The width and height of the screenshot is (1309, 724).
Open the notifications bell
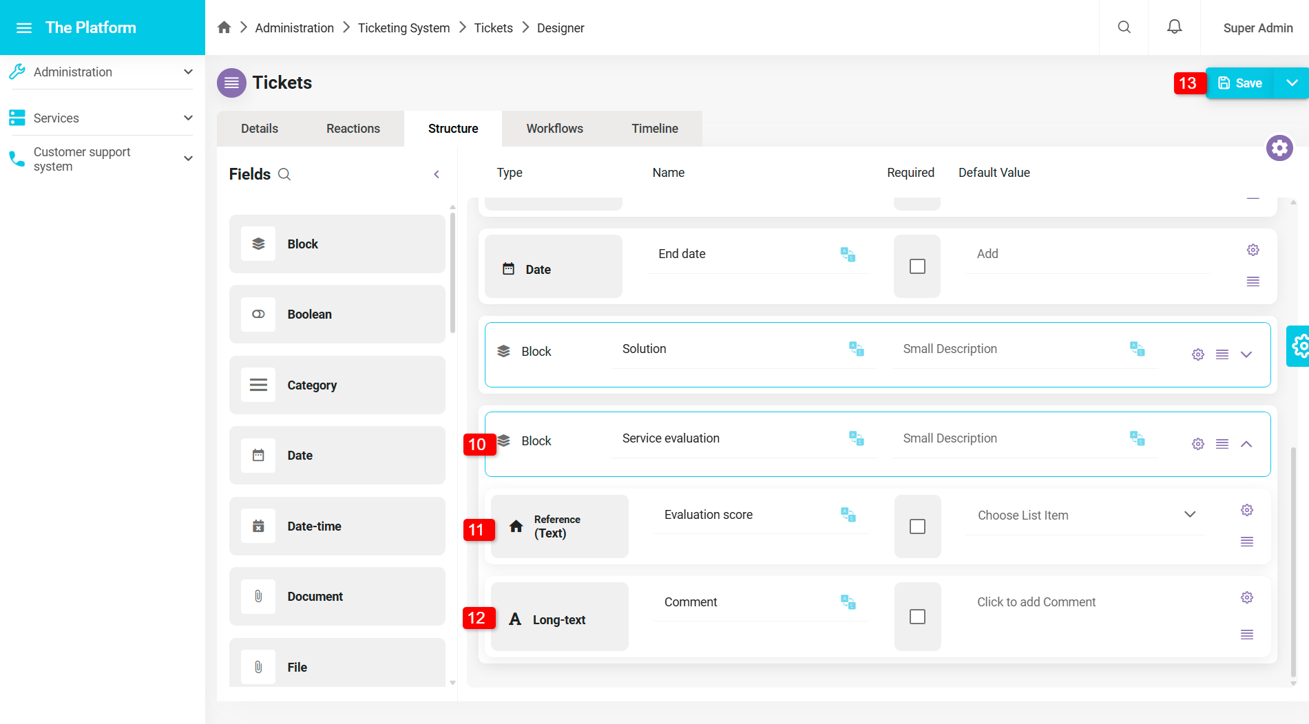(x=1174, y=28)
